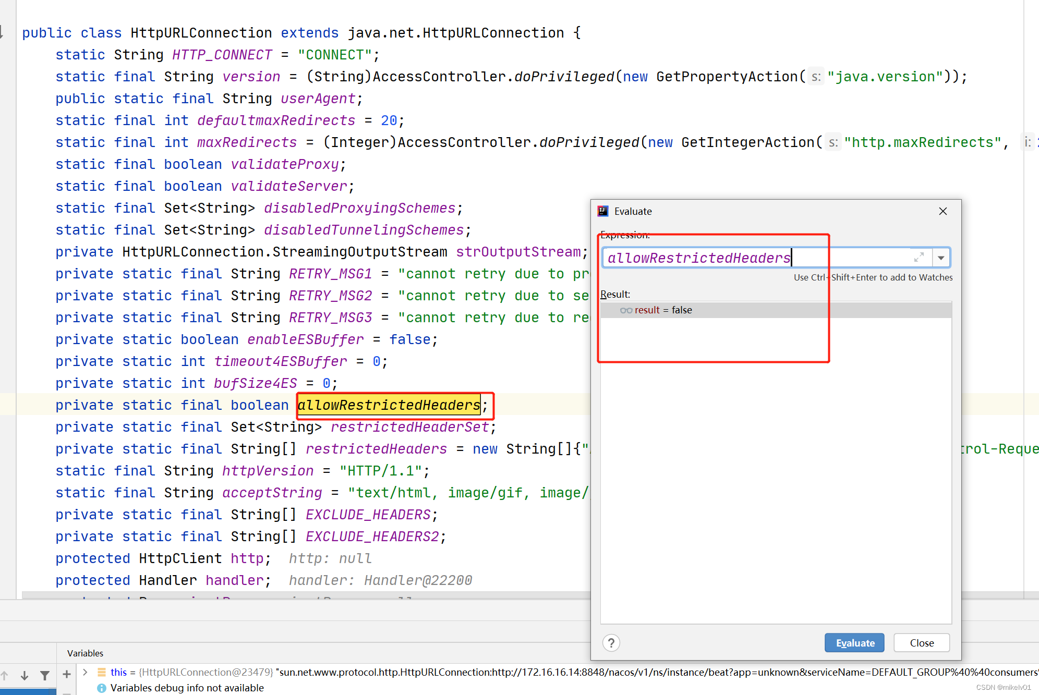This screenshot has width=1039, height=695.
Task: Click the EXCLUDE_HEADERS2 constant
Action: [x=372, y=537]
